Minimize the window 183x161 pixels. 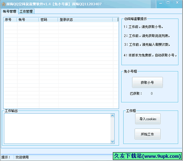(x=161, y=3)
